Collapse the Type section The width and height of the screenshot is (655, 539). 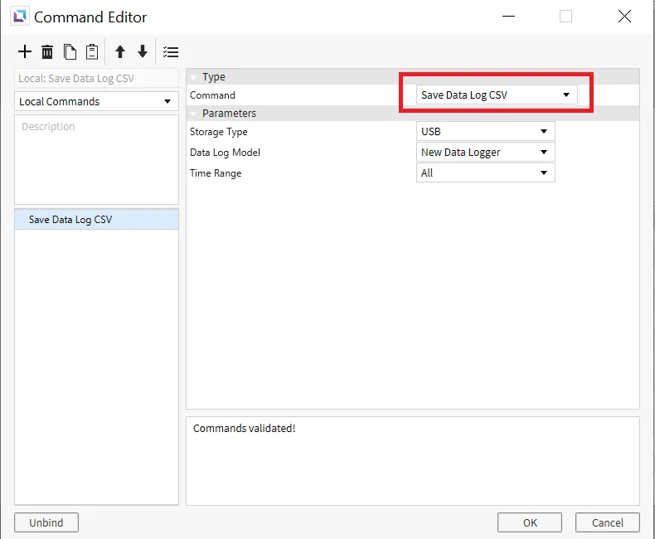click(x=194, y=77)
